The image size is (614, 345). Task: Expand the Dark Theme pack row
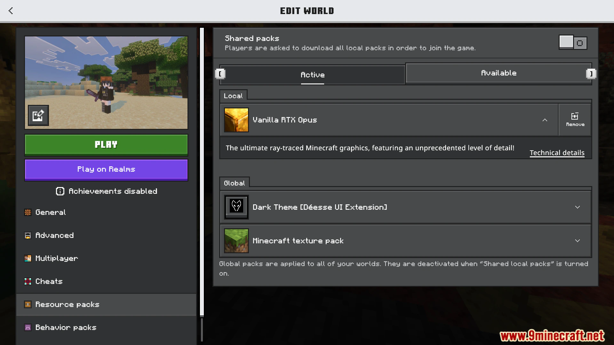pyautogui.click(x=577, y=207)
